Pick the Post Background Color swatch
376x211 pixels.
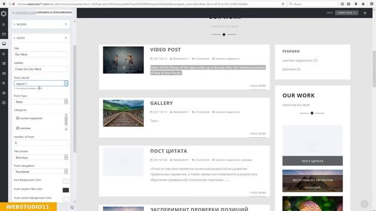65,181
